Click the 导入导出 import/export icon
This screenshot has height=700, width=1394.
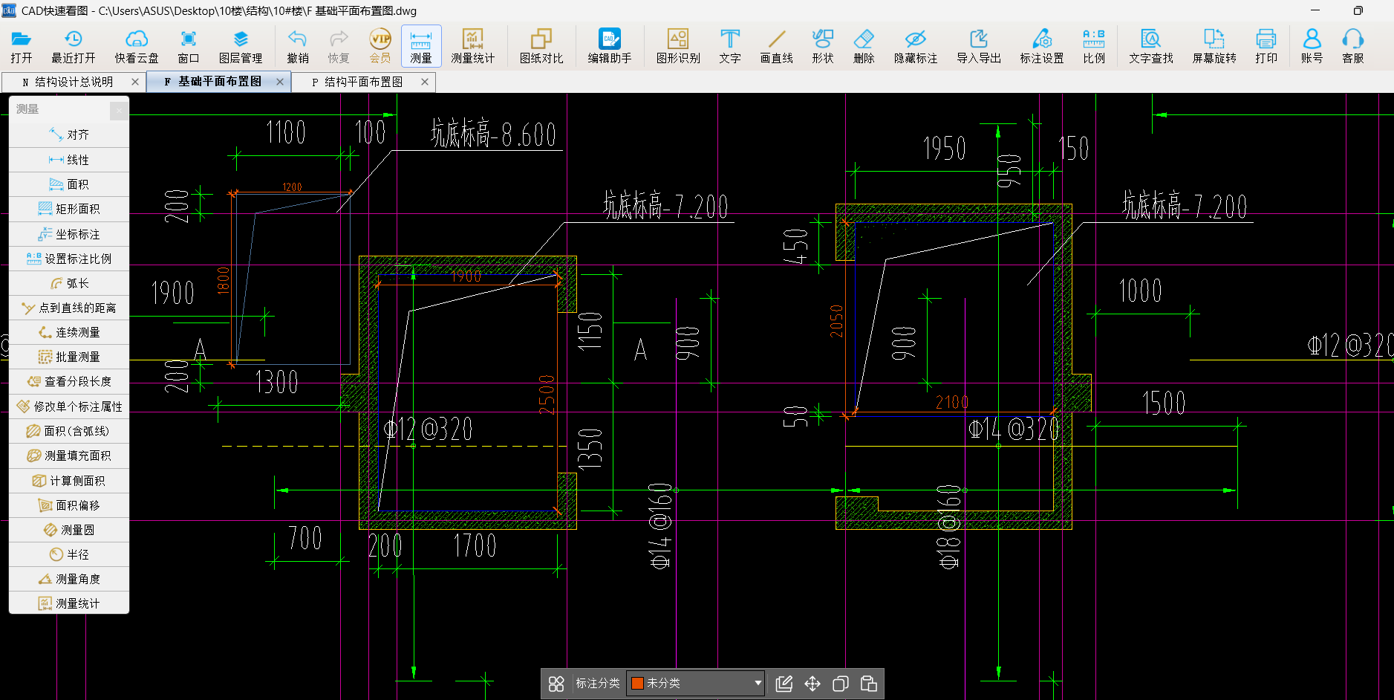pyautogui.click(x=978, y=46)
